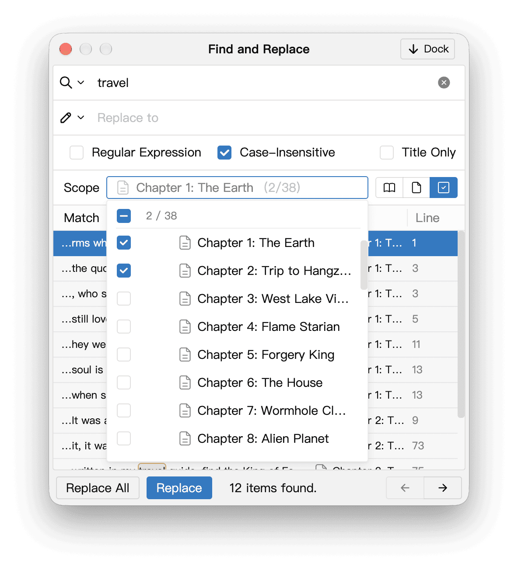Click document icon beside Chapter 5: Forgery King
Image resolution: width=518 pixels, height=570 pixels.
pyautogui.click(x=185, y=355)
